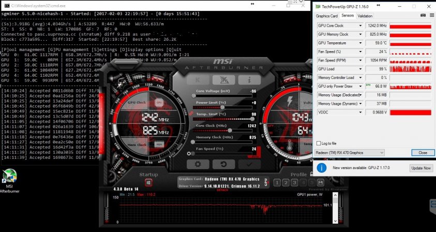
Task: Expand the GPU Core Clock sensor dropdown
Action: [360, 25]
